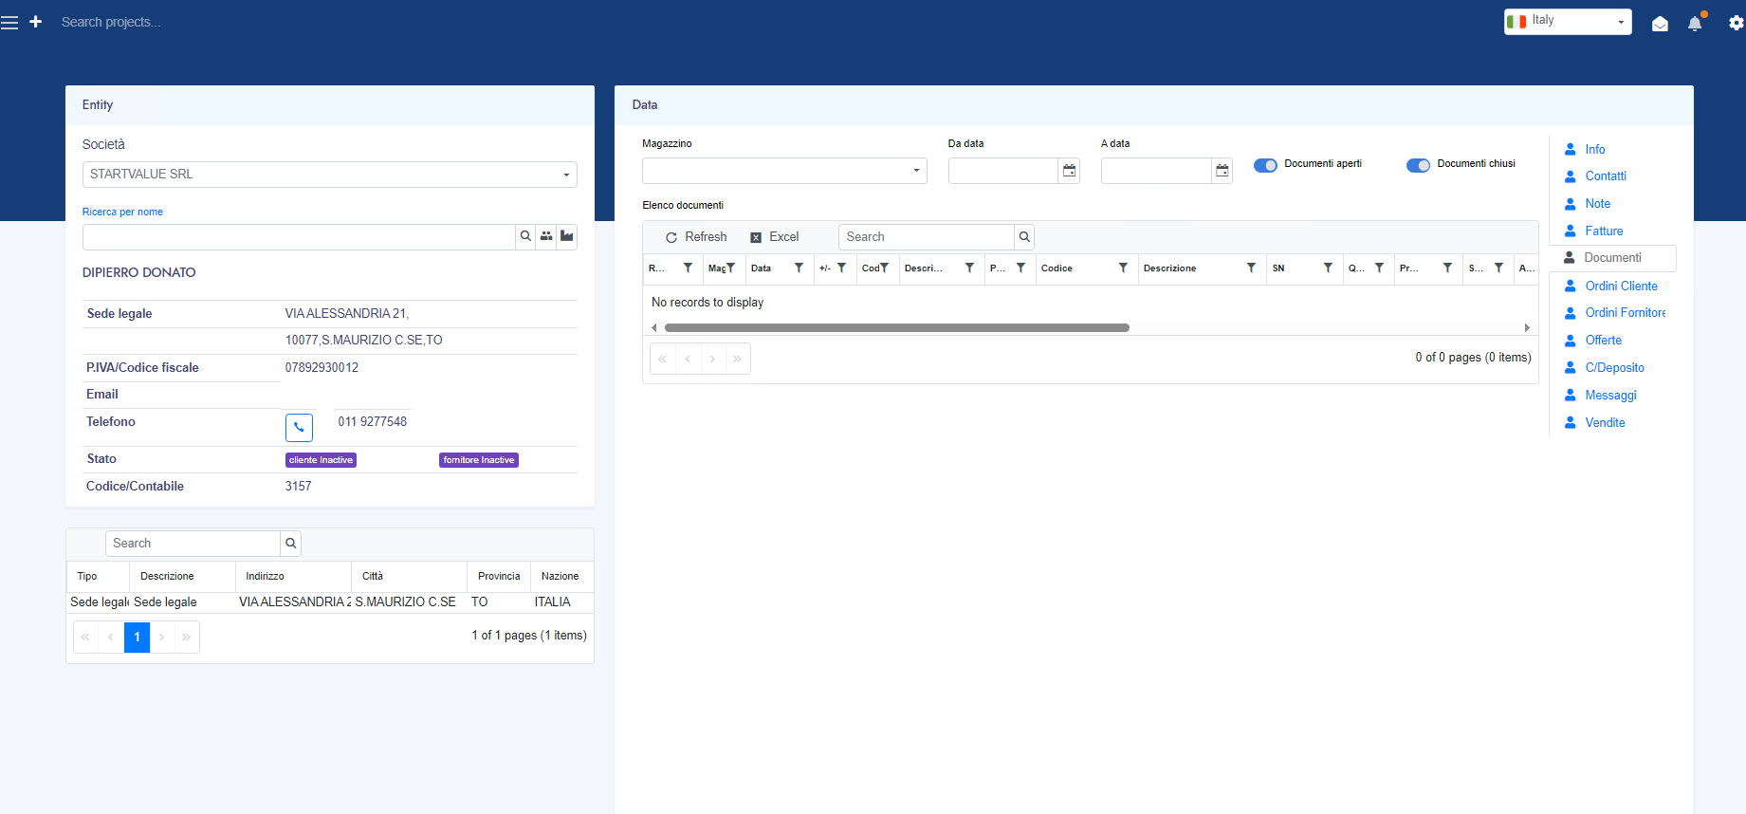Filter the S... column
Viewport: 1746px width, 814px height.
[1498, 268]
